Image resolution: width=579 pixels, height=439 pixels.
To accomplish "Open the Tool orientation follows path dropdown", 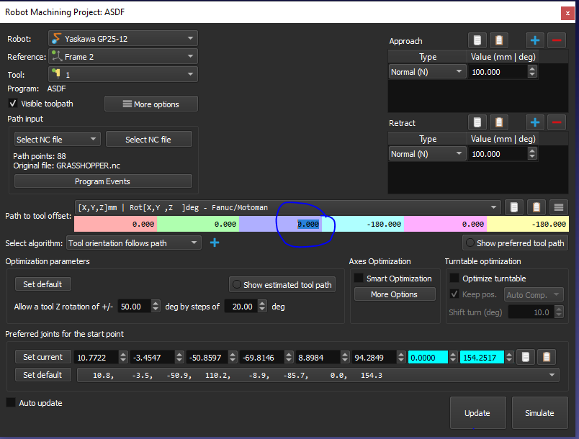I will point(133,243).
